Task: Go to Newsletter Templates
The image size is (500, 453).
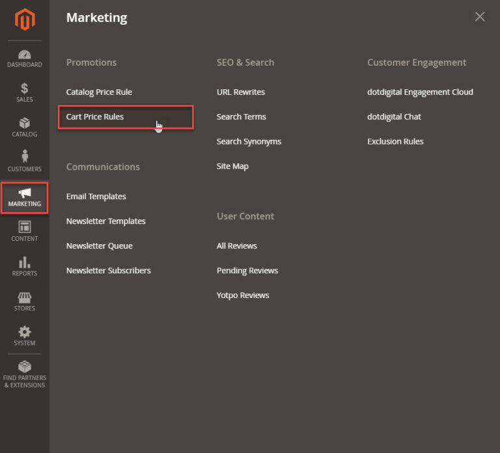Action: [106, 221]
